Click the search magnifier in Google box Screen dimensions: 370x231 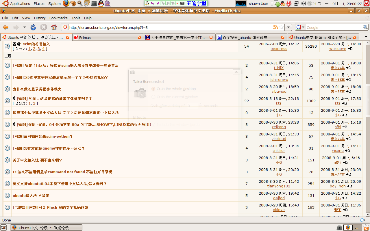click(x=365, y=27)
